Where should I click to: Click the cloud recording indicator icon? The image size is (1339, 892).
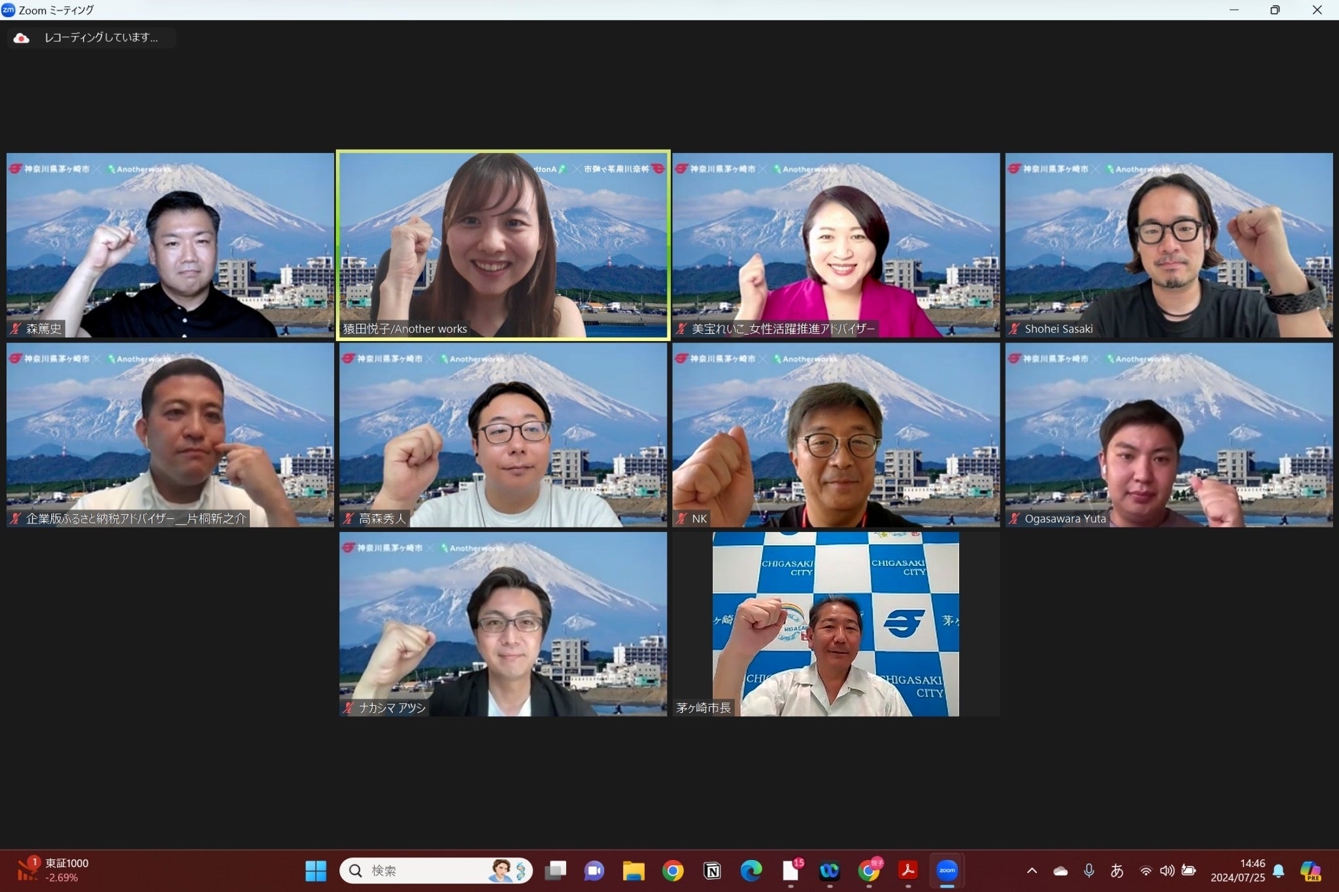(22, 38)
